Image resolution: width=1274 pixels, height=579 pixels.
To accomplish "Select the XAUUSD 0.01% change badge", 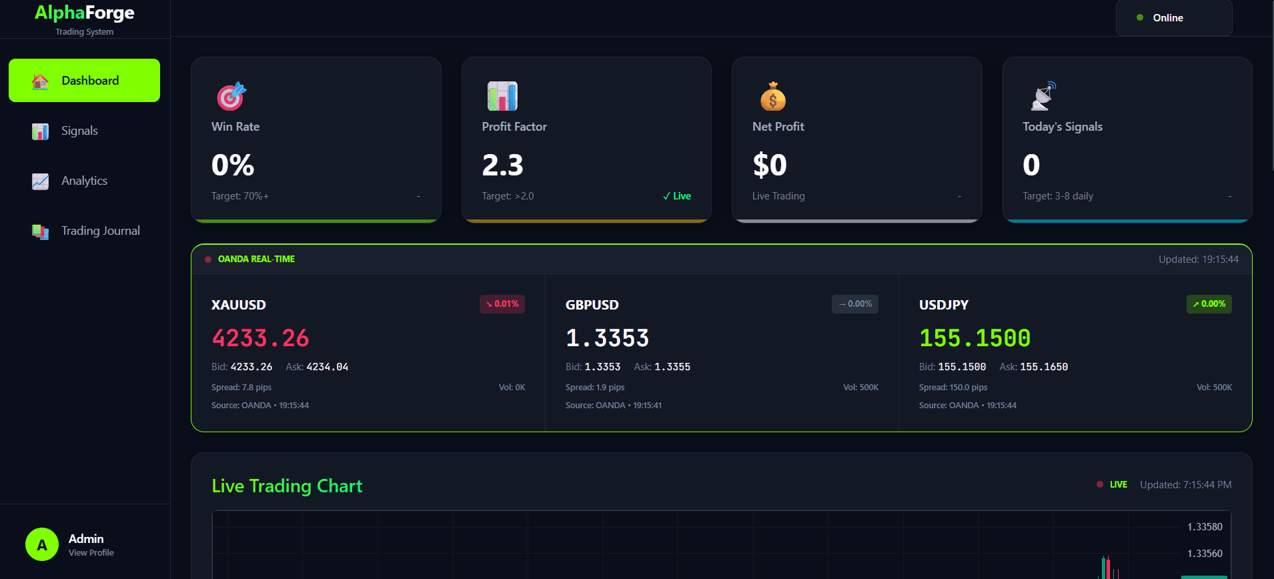I will 502,304.
